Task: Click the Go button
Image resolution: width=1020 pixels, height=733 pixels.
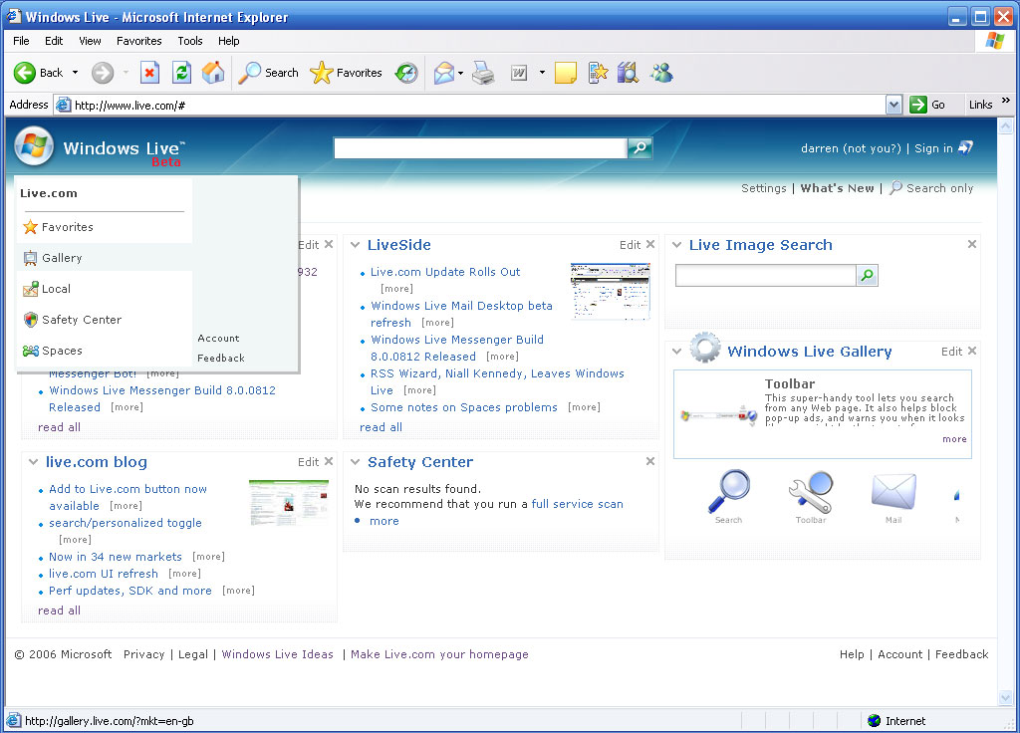Action: (928, 105)
